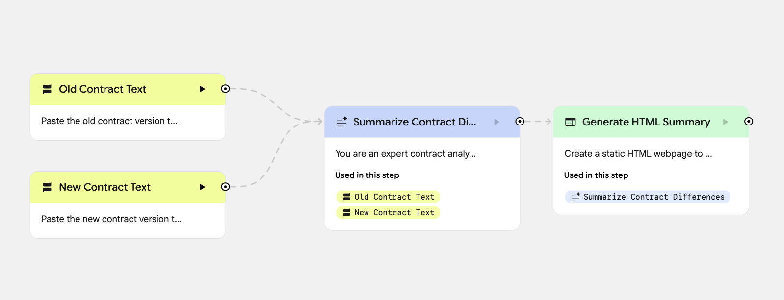Click output port of Generate HTML Summary node

(749, 122)
